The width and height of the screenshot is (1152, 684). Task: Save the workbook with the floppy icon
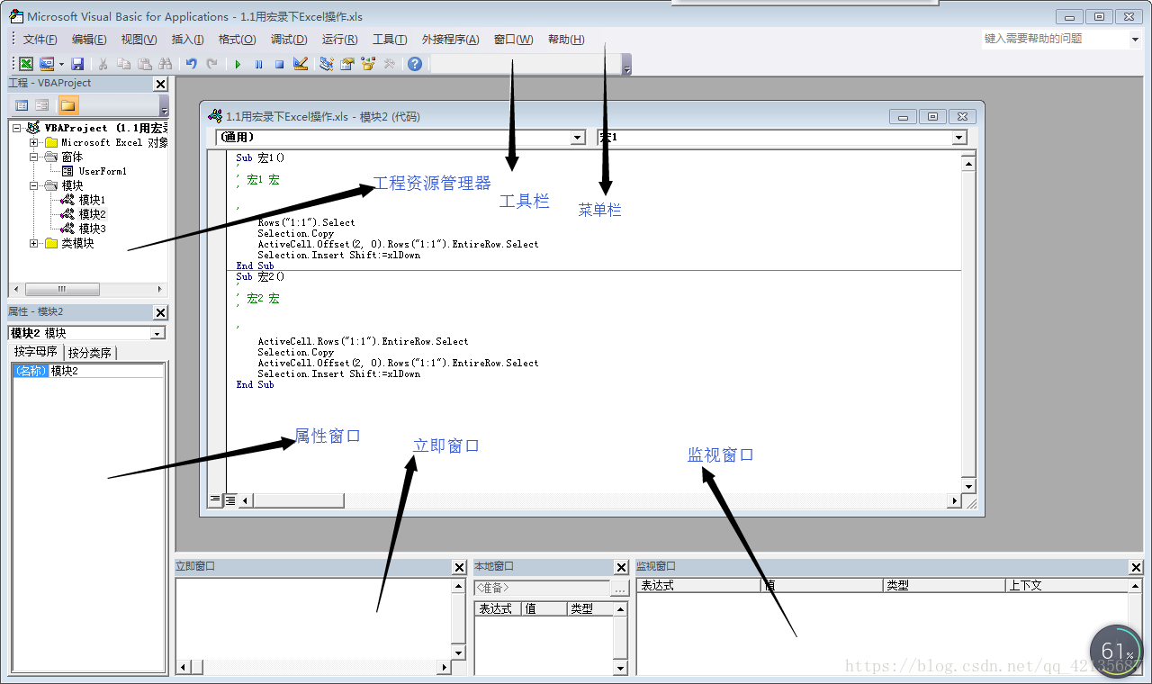77,64
